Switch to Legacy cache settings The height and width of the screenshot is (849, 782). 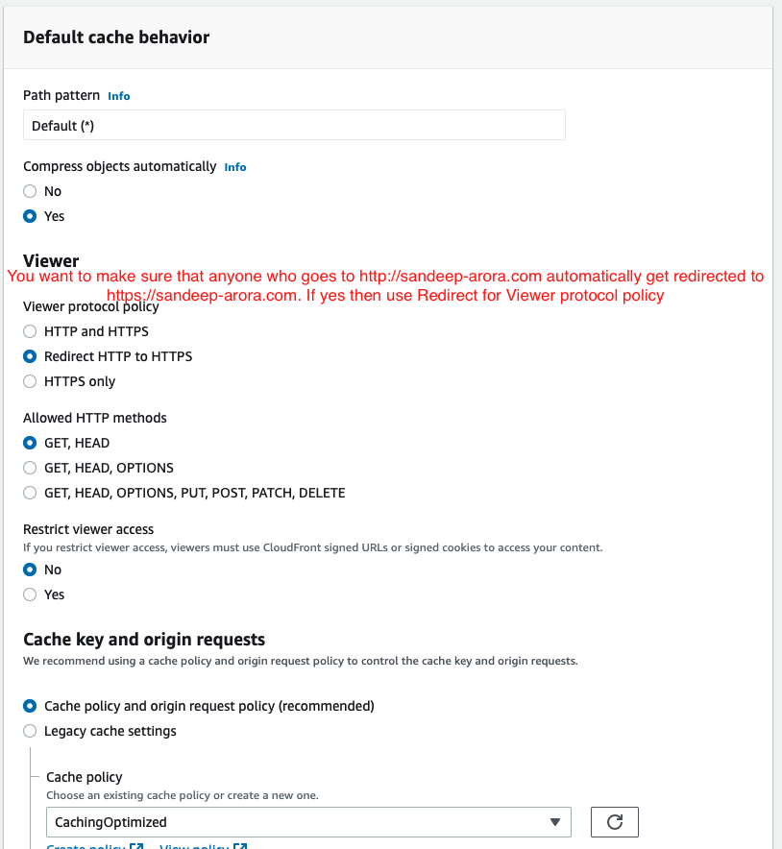30,731
